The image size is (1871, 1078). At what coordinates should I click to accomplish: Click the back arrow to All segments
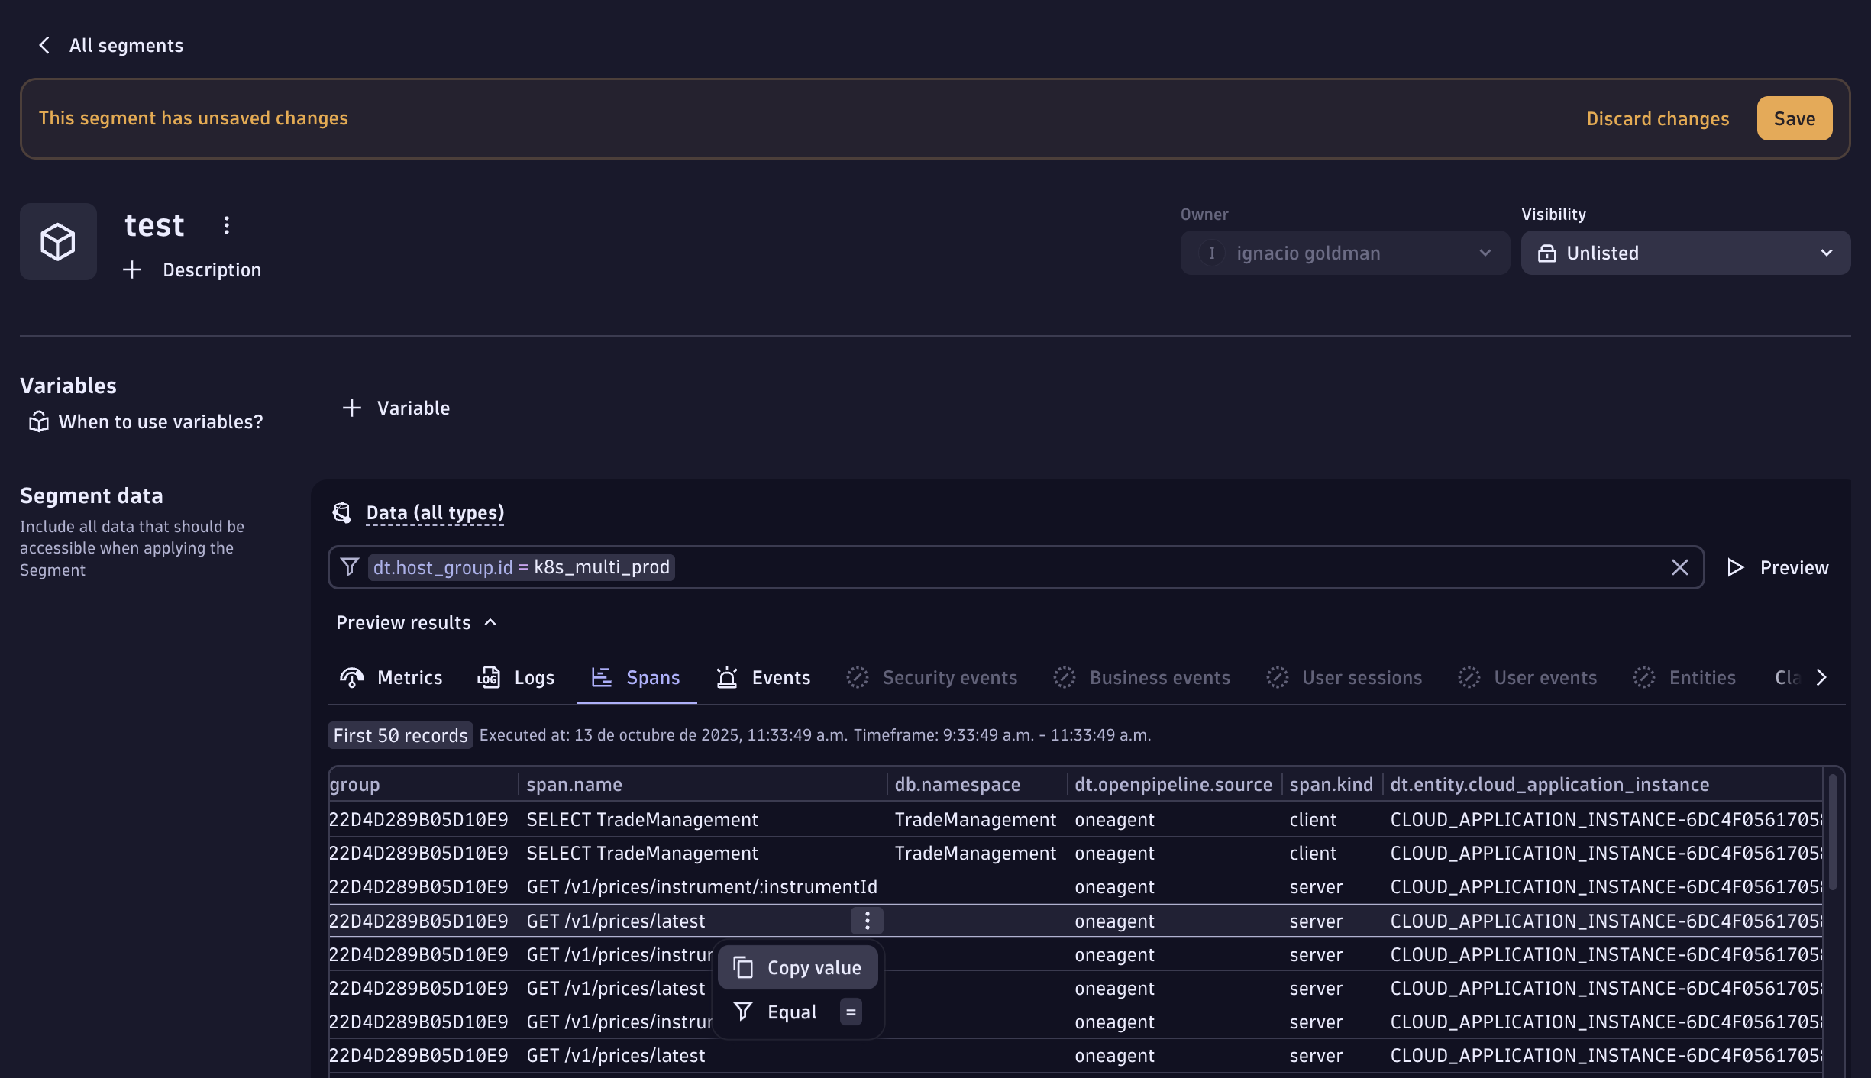tap(44, 46)
